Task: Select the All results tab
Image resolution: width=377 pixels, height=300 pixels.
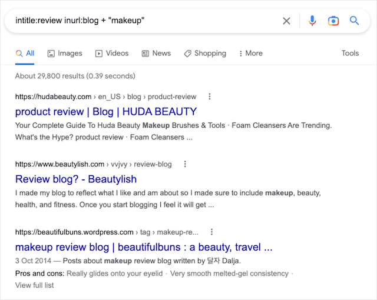Action: [25, 54]
